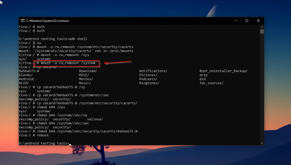Image resolution: width=291 pixels, height=165 pixels.
Task: Click the '9a5ba575.0' file in listing
Action: [29, 71]
